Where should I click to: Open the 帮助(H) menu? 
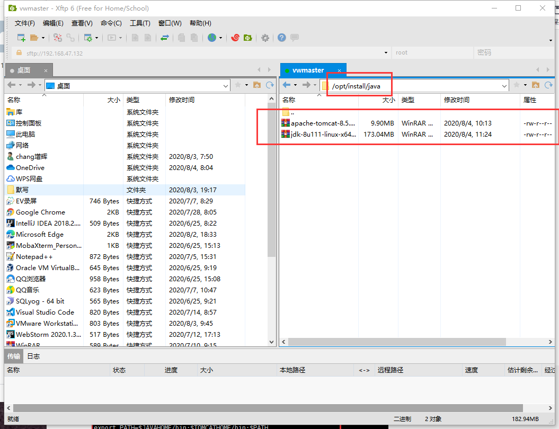pos(200,23)
